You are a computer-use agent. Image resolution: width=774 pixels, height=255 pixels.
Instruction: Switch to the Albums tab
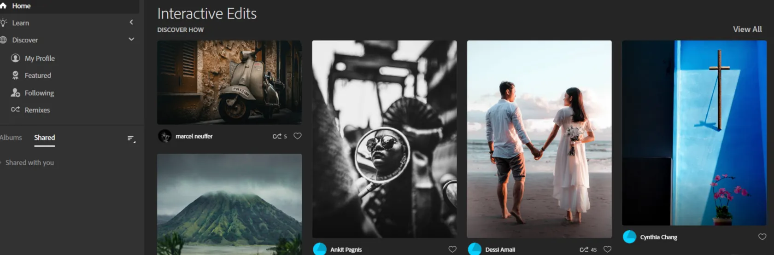(11, 138)
